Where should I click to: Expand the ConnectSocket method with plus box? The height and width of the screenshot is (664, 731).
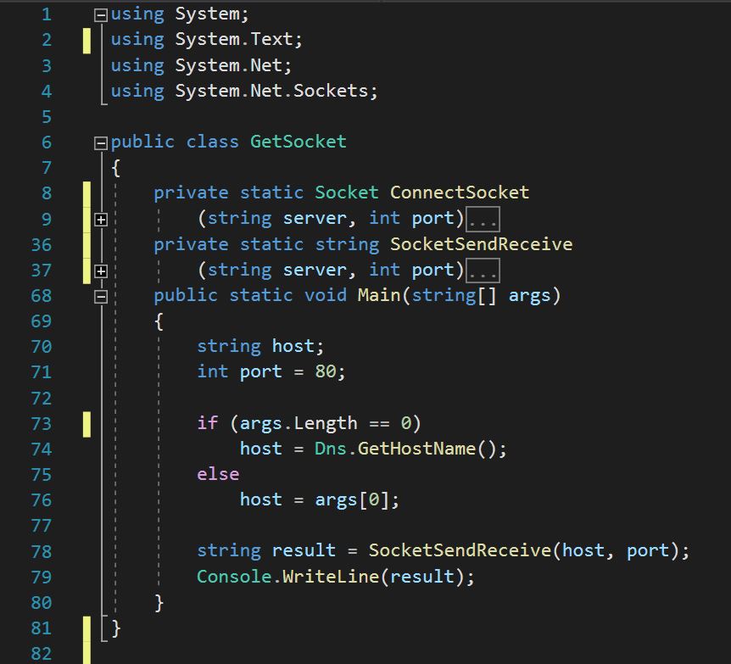click(x=101, y=220)
